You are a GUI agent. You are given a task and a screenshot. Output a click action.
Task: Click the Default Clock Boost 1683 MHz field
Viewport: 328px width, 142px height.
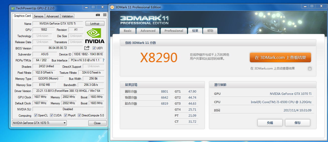tap(96, 103)
